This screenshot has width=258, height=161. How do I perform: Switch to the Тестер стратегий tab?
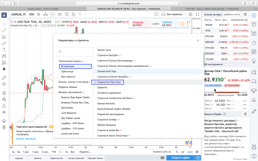tap(76, 158)
